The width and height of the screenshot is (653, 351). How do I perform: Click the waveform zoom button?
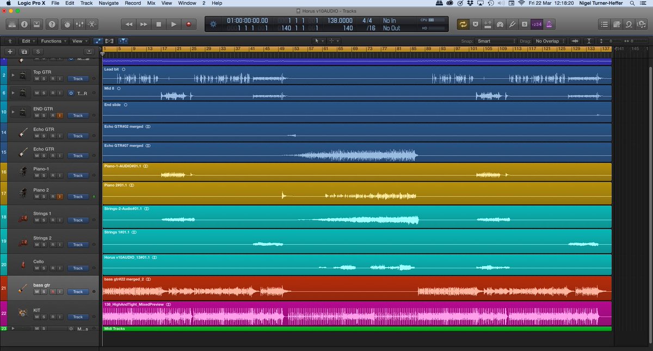[x=575, y=41]
